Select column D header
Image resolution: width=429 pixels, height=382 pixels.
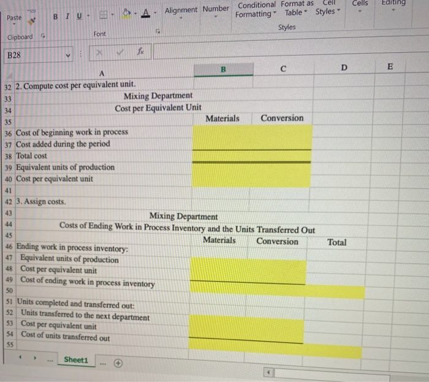(344, 67)
